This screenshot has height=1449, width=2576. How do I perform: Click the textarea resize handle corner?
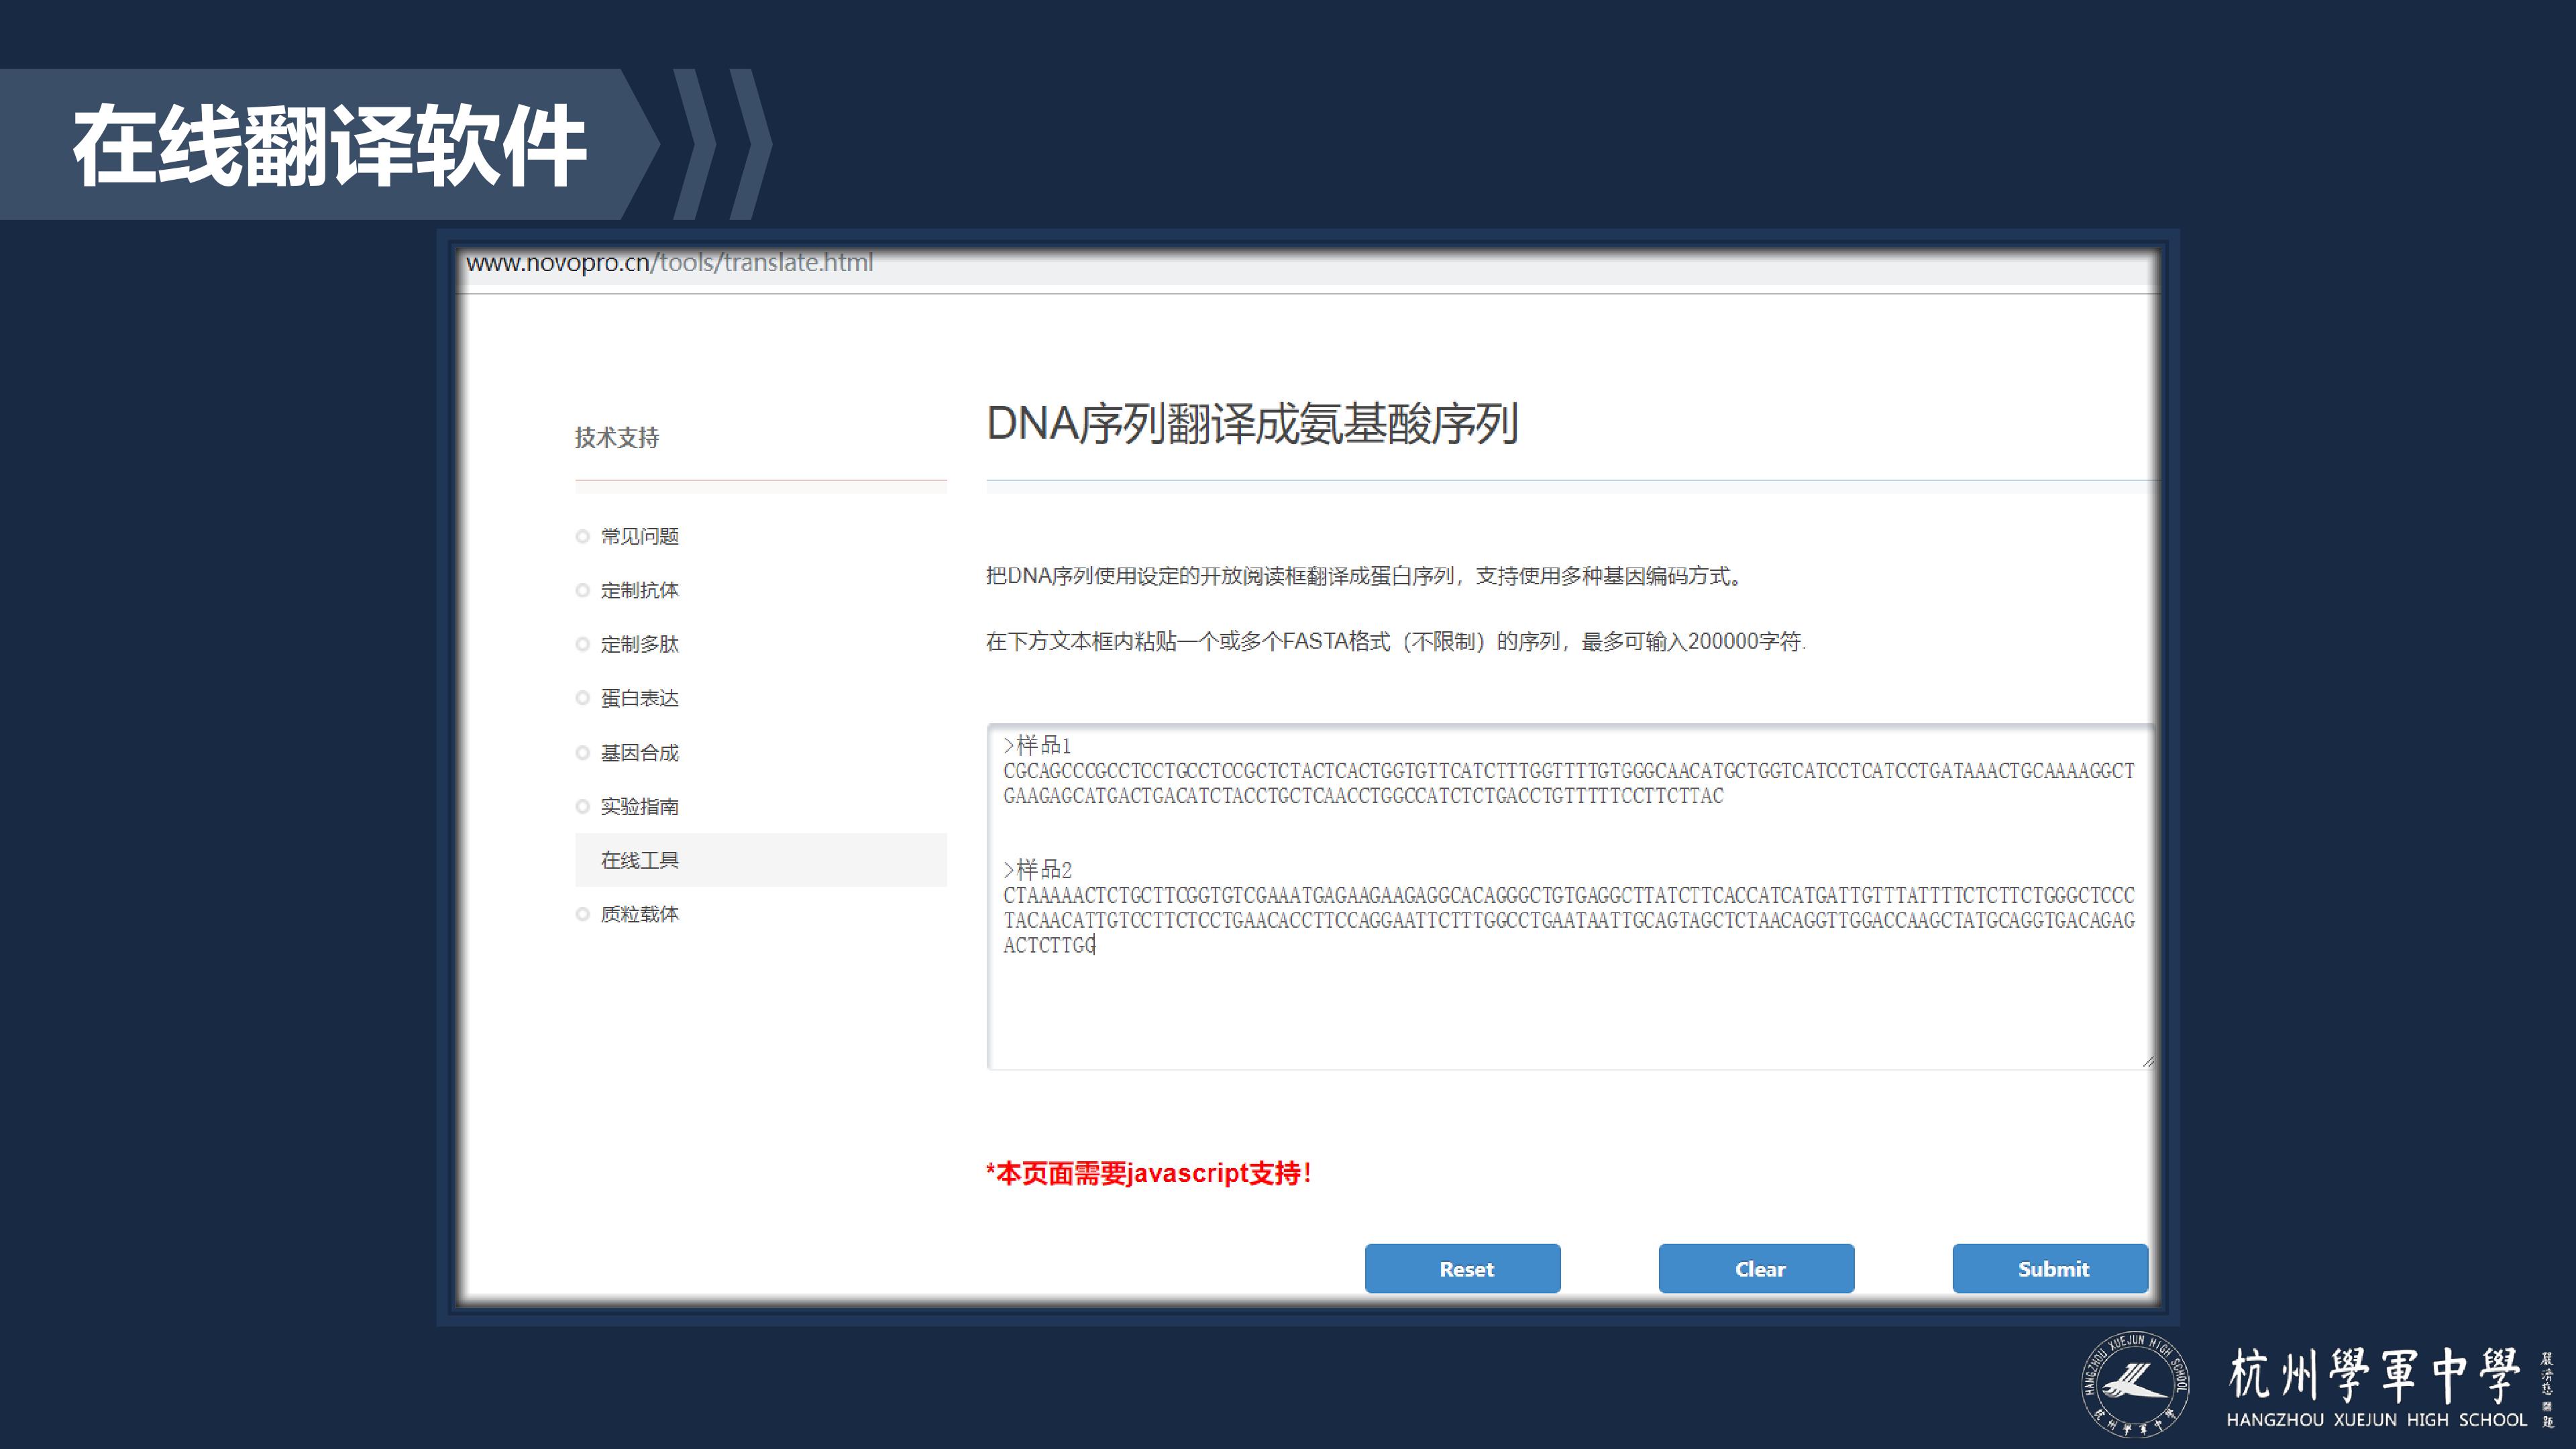2147,1061
